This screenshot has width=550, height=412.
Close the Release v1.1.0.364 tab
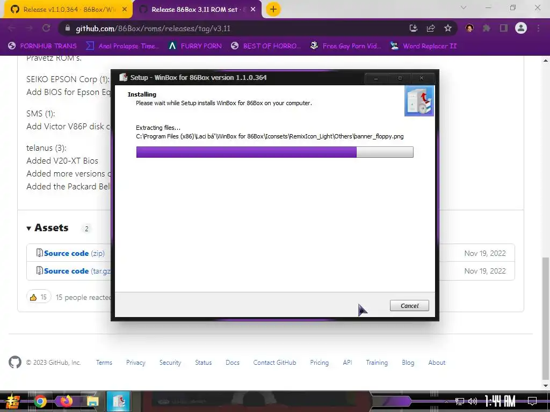125,10
